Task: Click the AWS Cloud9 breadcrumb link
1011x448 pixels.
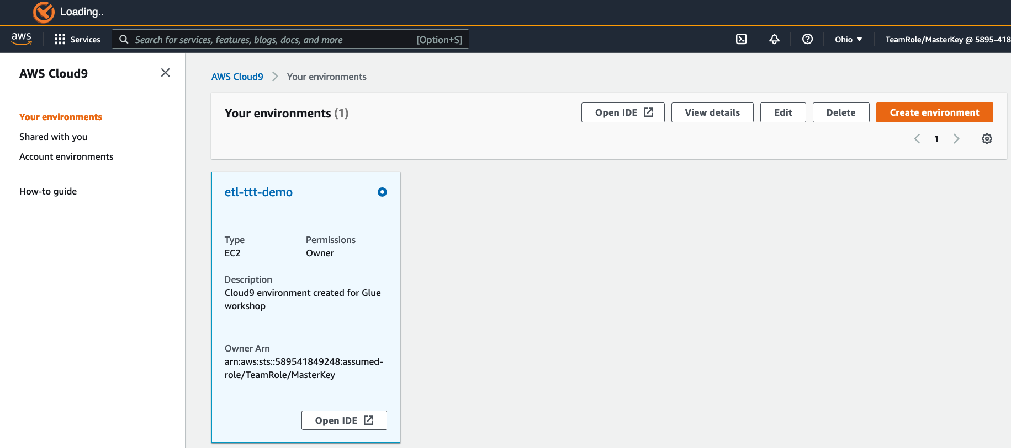Action: (x=237, y=77)
